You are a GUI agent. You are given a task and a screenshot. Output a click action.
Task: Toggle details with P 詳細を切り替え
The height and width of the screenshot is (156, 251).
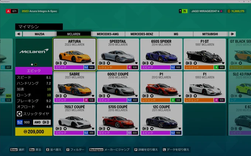click(x=146, y=150)
